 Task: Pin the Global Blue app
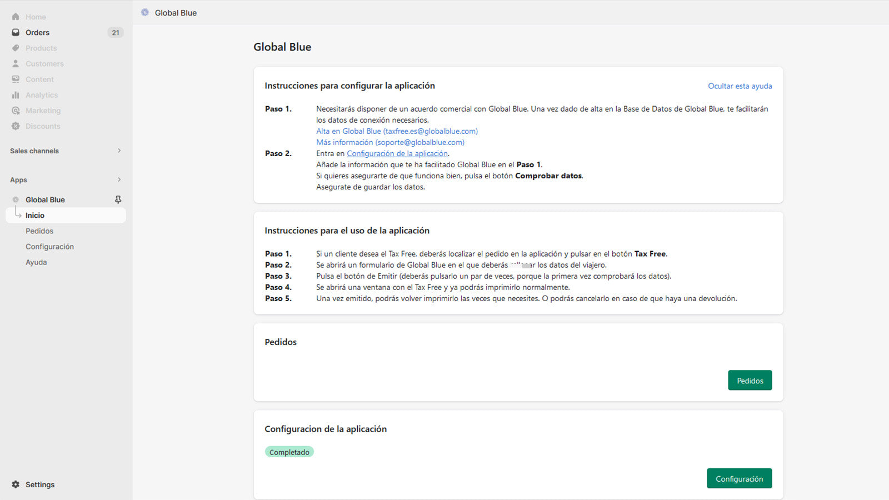pyautogui.click(x=118, y=199)
